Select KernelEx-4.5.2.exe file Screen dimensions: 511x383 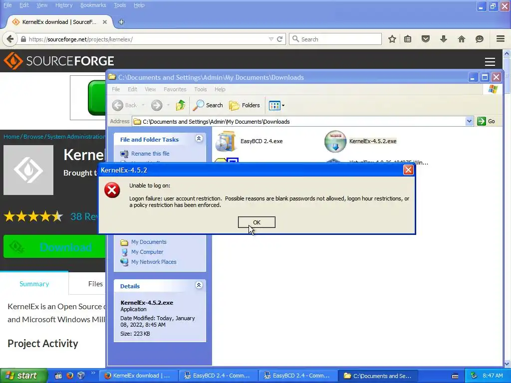(x=360, y=141)
